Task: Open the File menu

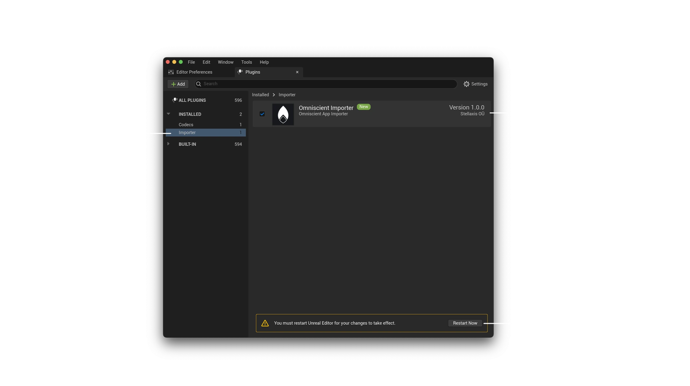Action: 191,62
